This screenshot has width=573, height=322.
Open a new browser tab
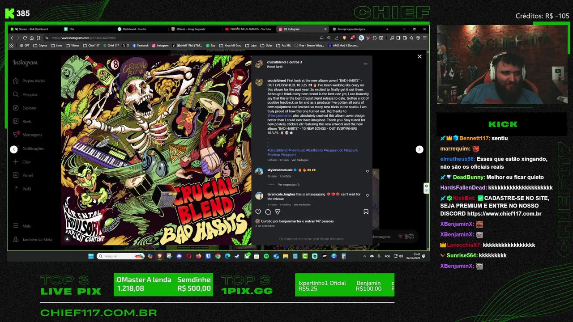(x=387, y=29)
